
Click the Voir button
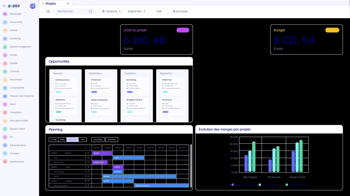pyautogui.click(x=159, y=11)
